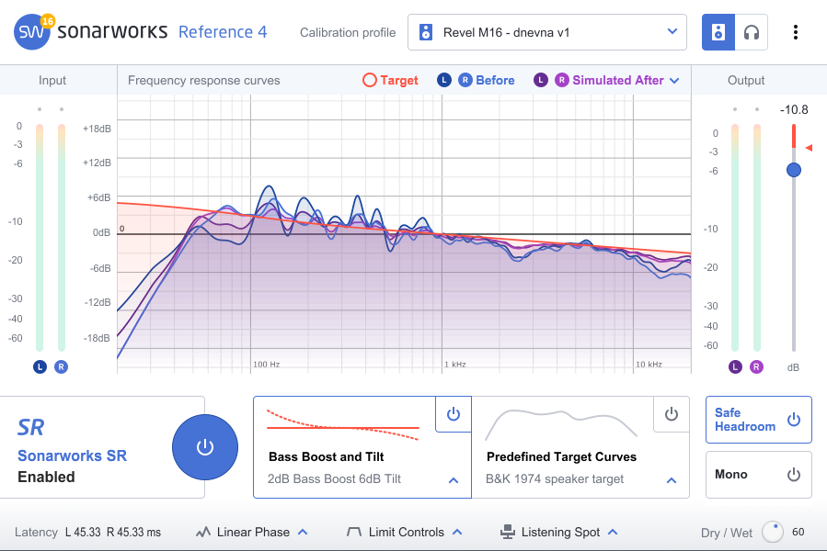Expand the Simulated After curve dropdown

pos(674,81)
